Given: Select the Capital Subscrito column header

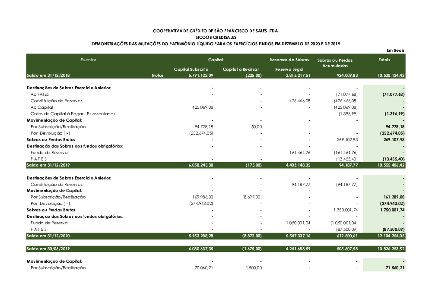Looking at the screenshot, I should pyautogui.click(x=191, y=69).
